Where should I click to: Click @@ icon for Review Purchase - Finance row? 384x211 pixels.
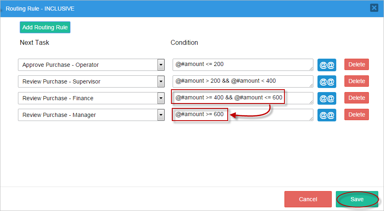326,98
